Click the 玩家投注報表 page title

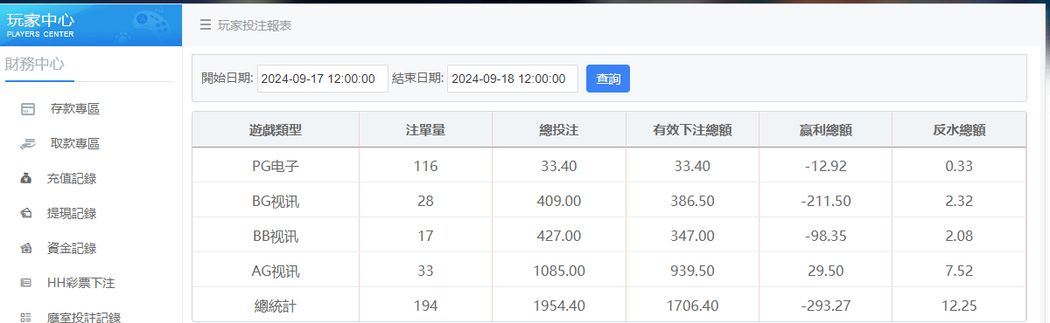point(255,25)
